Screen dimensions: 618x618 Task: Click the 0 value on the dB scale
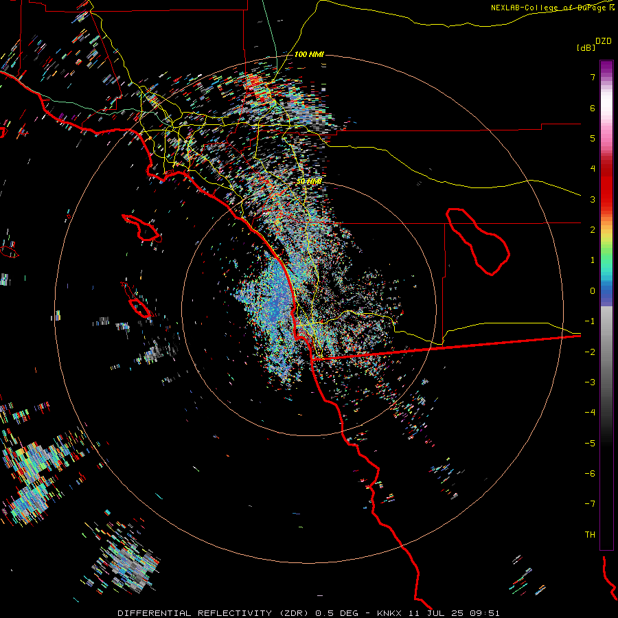593,291
